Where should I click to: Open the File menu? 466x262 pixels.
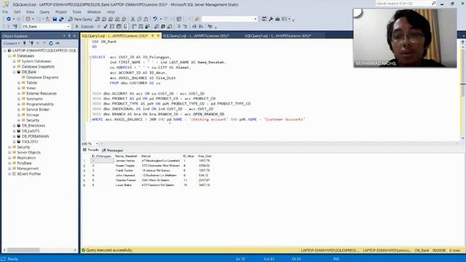click(5, 12)
